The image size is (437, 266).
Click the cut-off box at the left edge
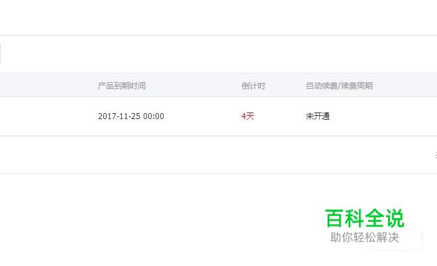point(0,54)
